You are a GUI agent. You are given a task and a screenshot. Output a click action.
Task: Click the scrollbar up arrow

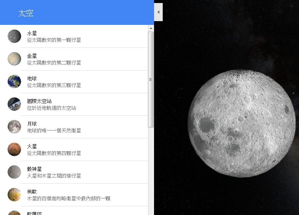151,28
